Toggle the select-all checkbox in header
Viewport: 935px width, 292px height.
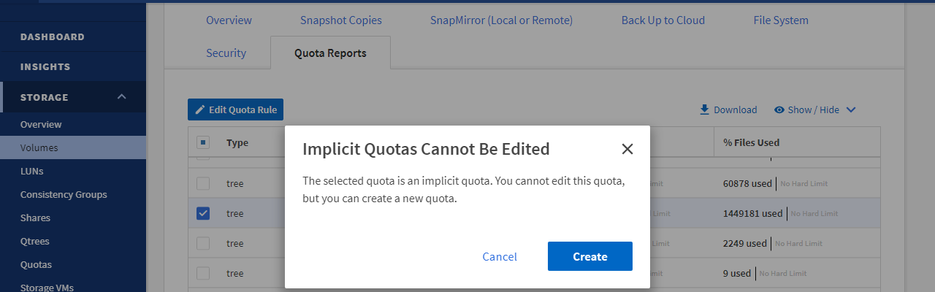click(204, 142)
